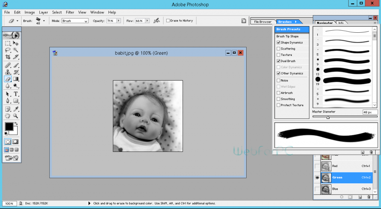Screen dimensions: 381x209
Task: Open the Flow value popup arrow
Action: [148, 21]
